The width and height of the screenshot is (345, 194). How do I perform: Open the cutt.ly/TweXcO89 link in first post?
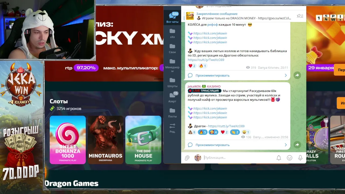pos(206,60)
